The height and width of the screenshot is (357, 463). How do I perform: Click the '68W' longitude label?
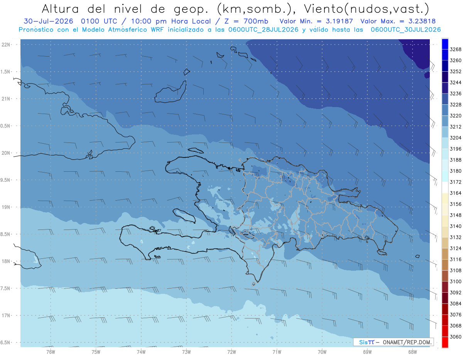(412, 352)
